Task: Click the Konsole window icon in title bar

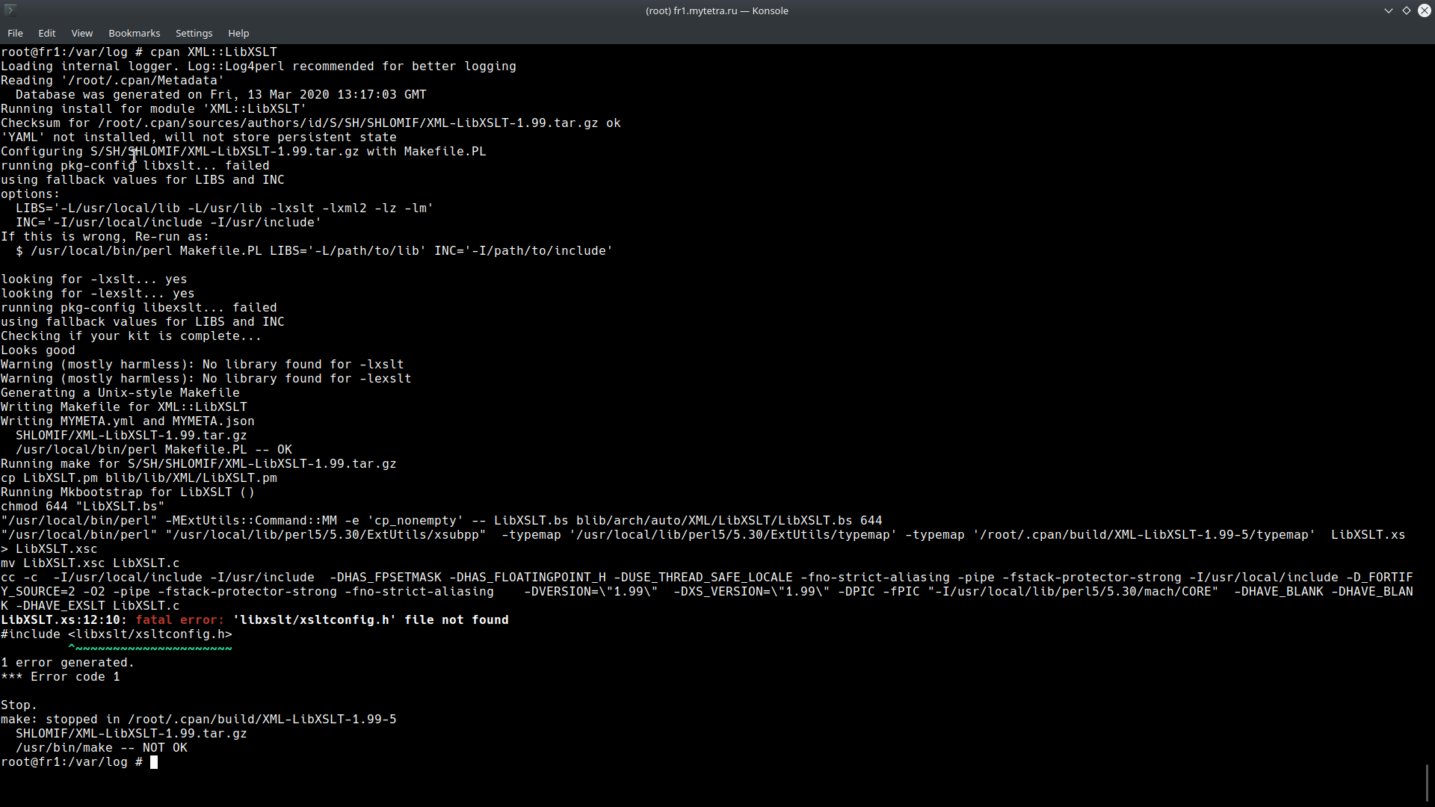Action: (10, 10)
